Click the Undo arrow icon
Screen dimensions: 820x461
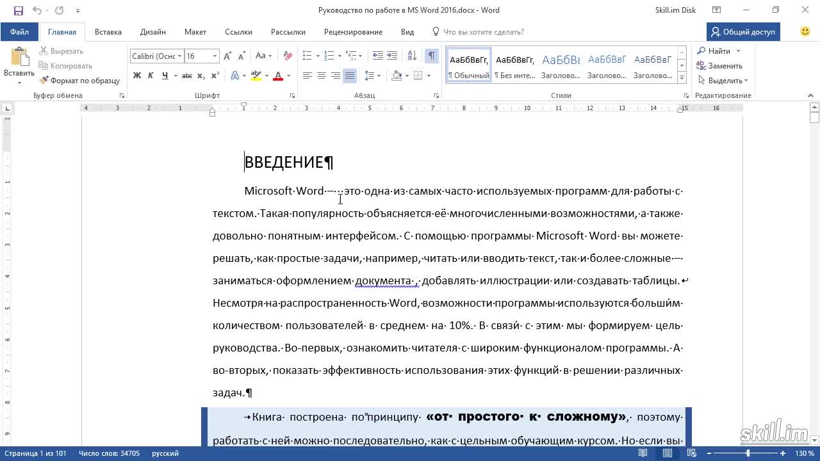click(37, 10)
